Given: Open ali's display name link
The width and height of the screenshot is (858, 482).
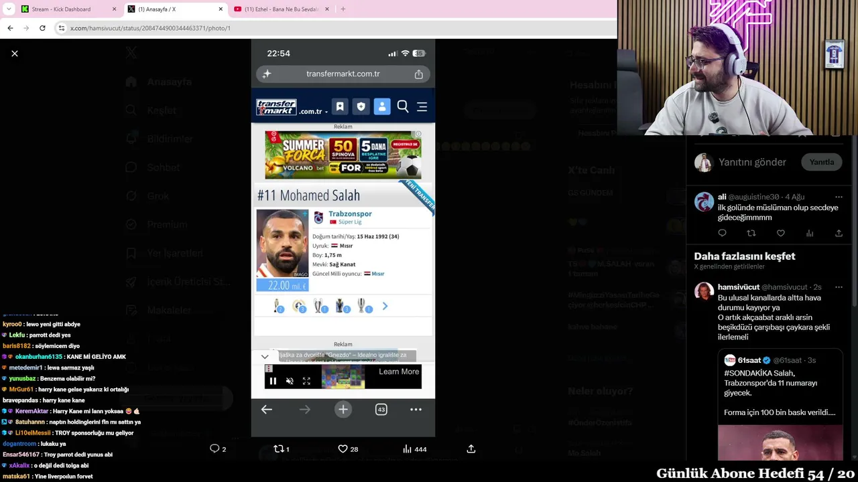Looking at the screenshot, I should pyautogui.click(x=722, y=197).
